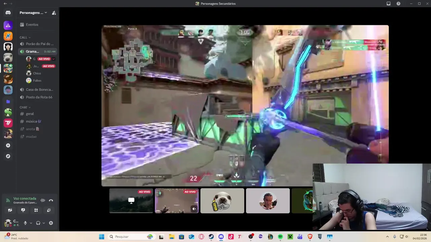
Task: Select man avatar participant tile
Action: [x=268, y=201]
